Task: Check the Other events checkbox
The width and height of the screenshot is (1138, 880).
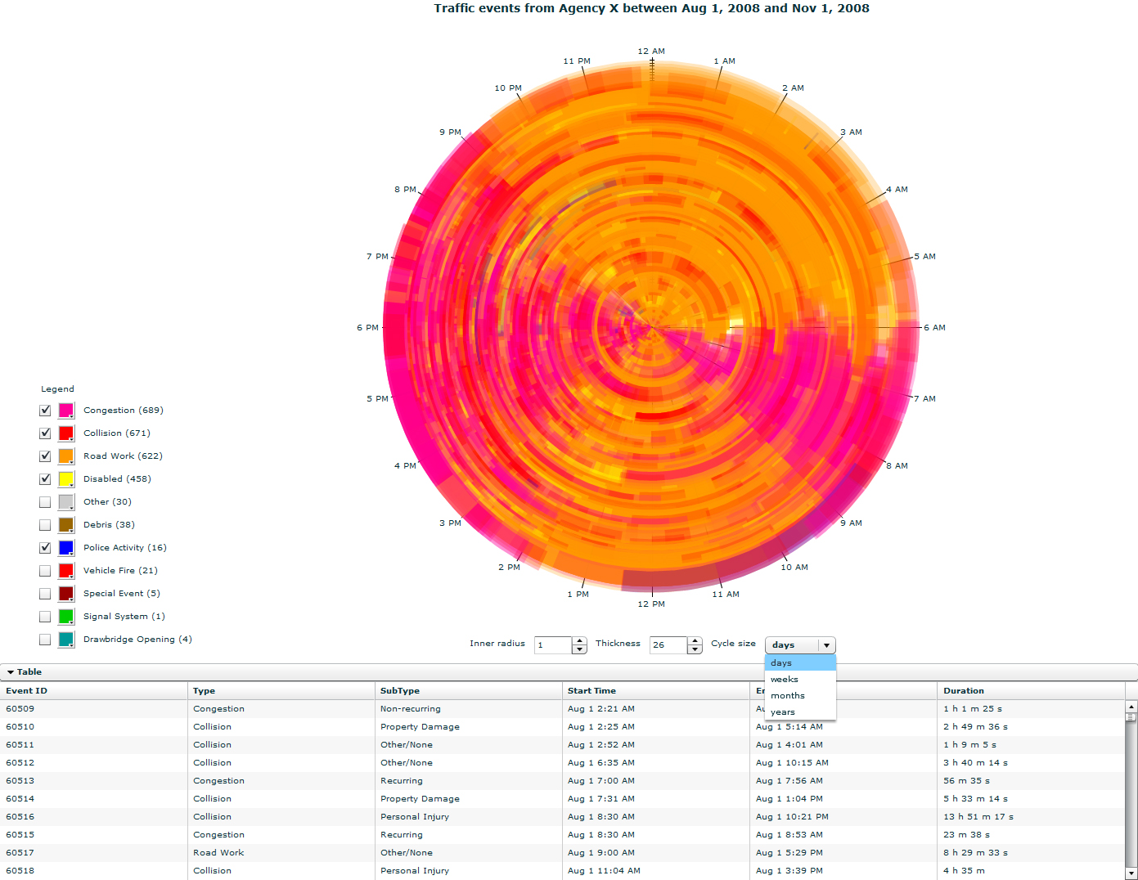Action: click(x=45, y=502)
